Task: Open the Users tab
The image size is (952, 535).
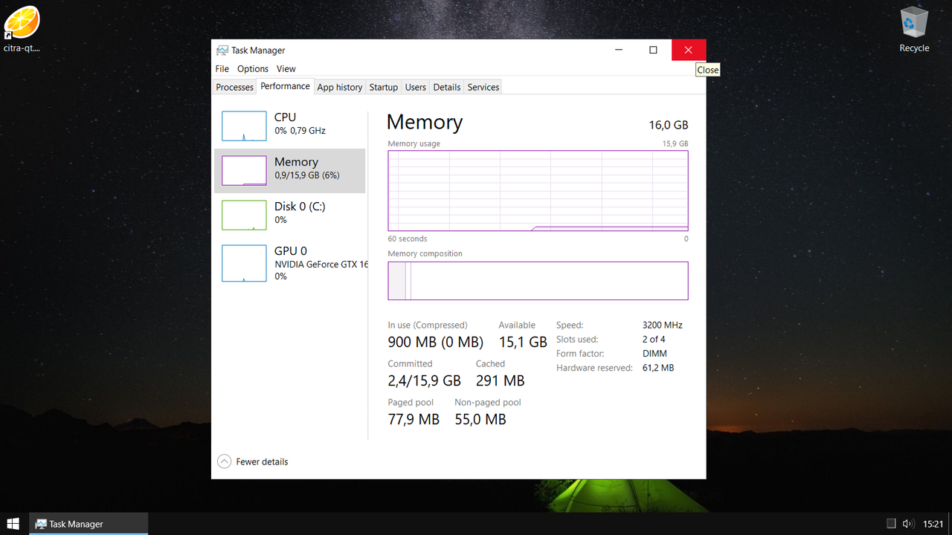Action: click(415, 87)
